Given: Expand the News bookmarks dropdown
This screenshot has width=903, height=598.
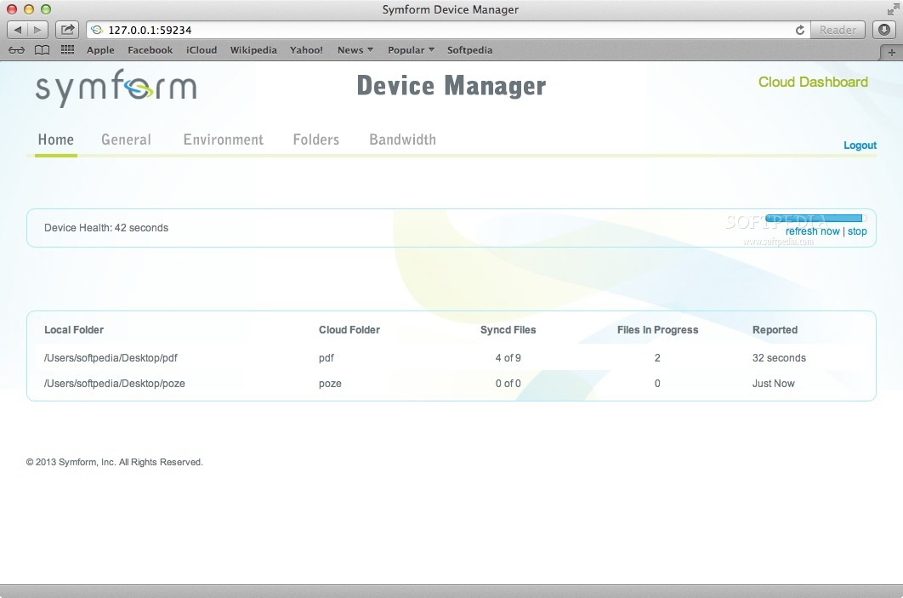Looking at the screenshot, I should [x=355, y=50].
